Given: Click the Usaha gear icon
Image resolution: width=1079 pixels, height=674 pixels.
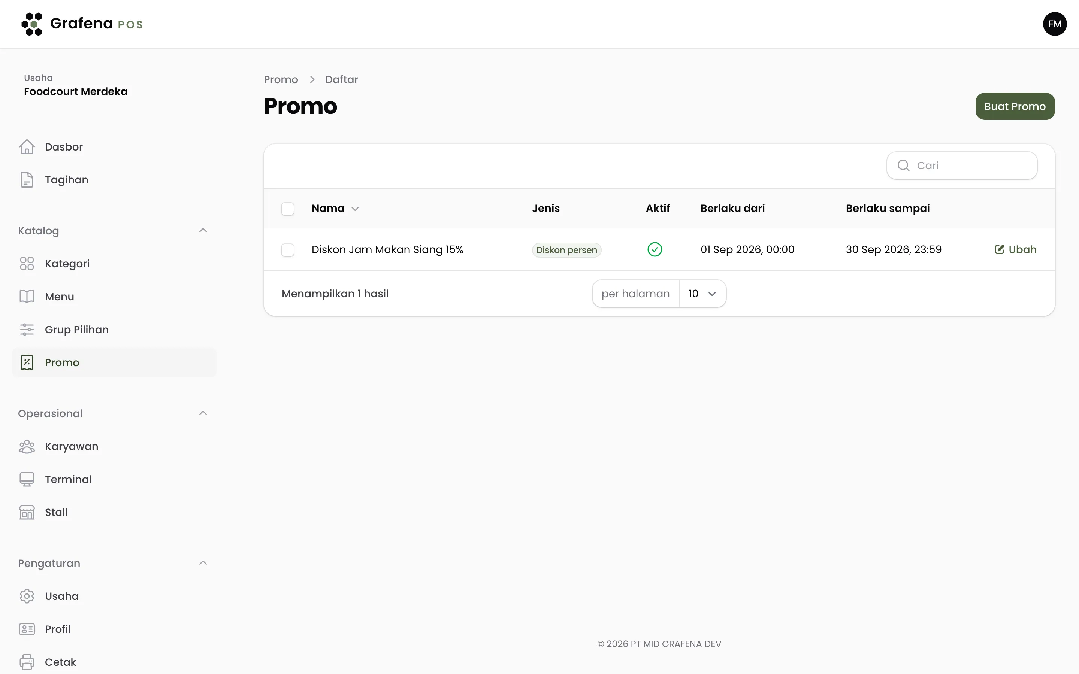Looking at the screenshot, I should pos(27,596).
